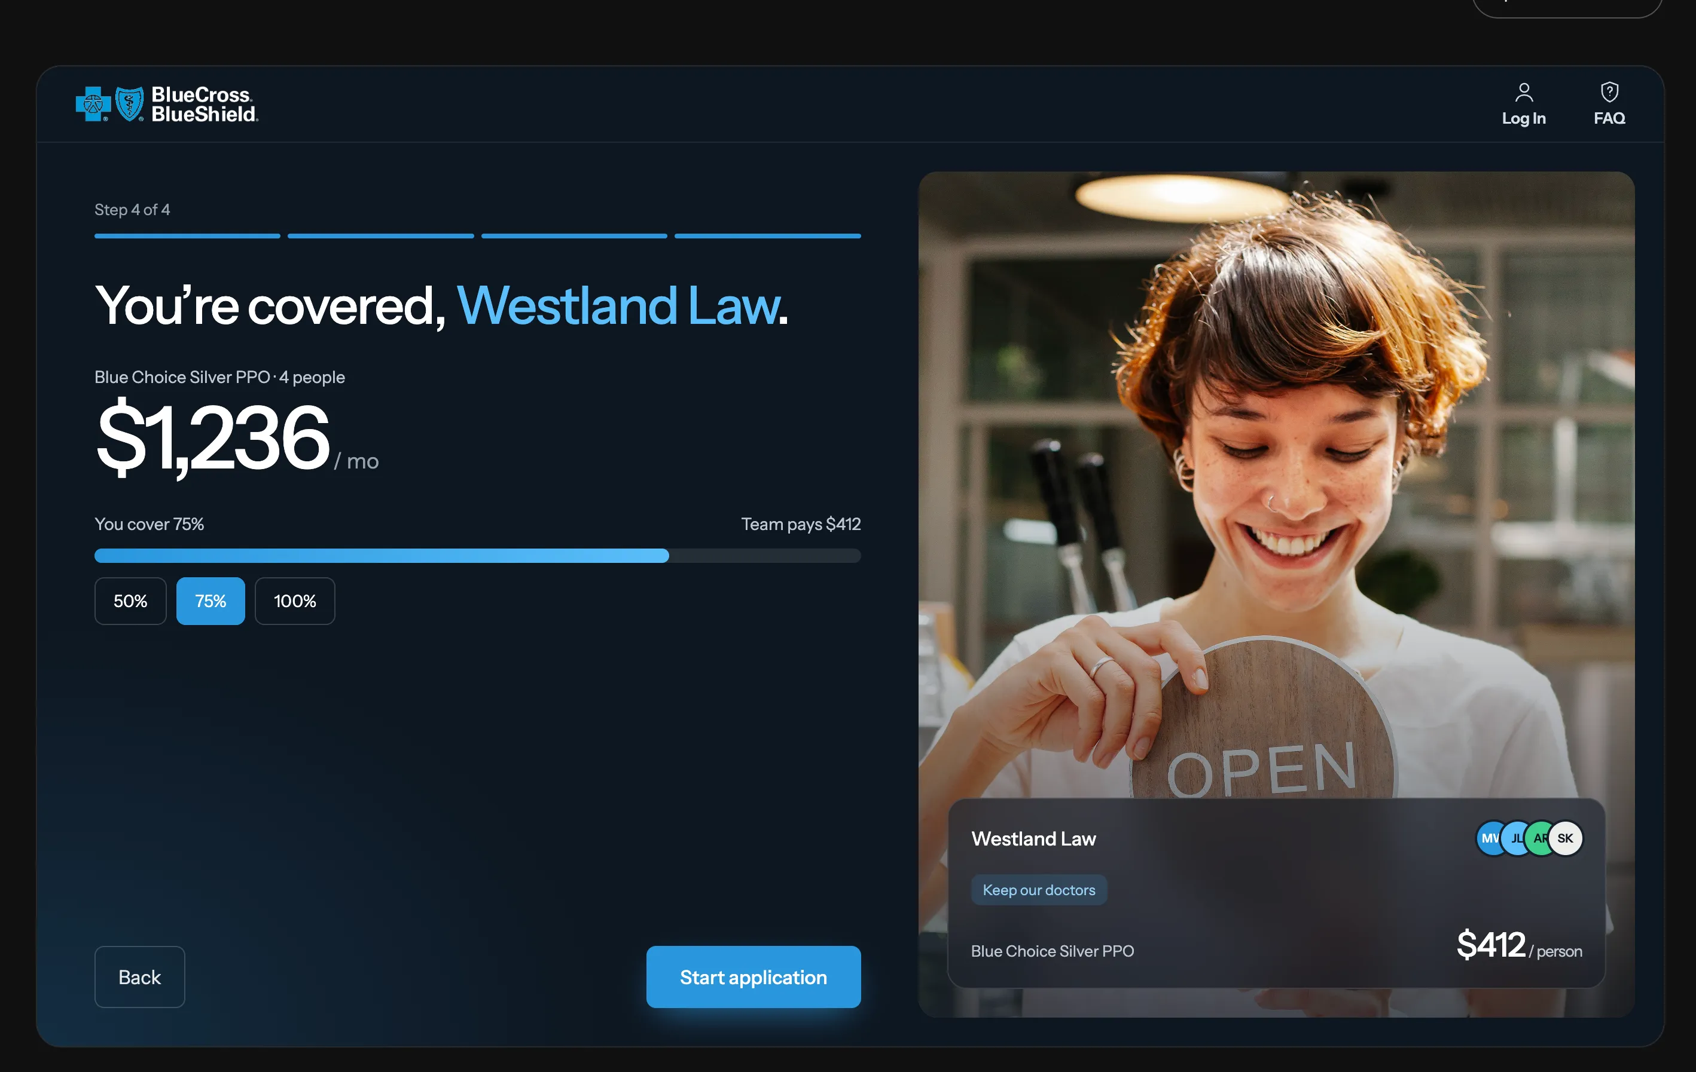Click the $412 / person price on card
This screenshot has width=1696, height=1072.
1519,945
